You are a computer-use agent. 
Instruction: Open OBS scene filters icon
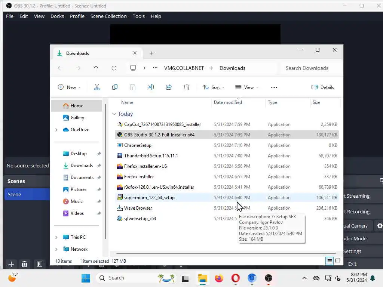40,264
